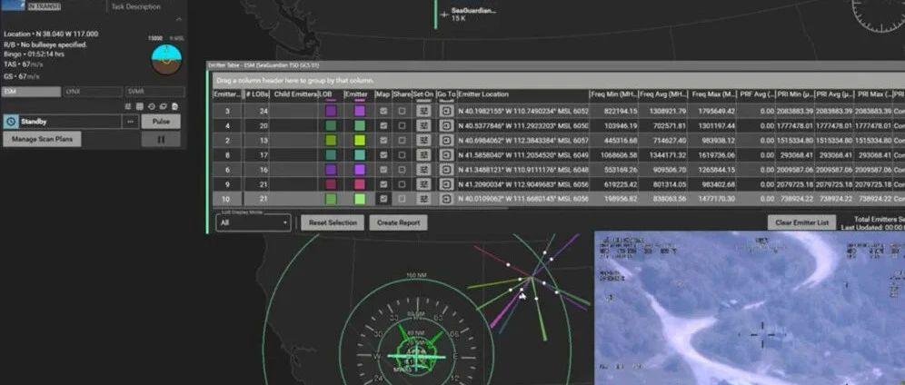The height and width of the screenshot is (385, 905).
Task: Open Emitter color swatch for emitter 9
Action: pyautogui.click(x=360, y=183)
